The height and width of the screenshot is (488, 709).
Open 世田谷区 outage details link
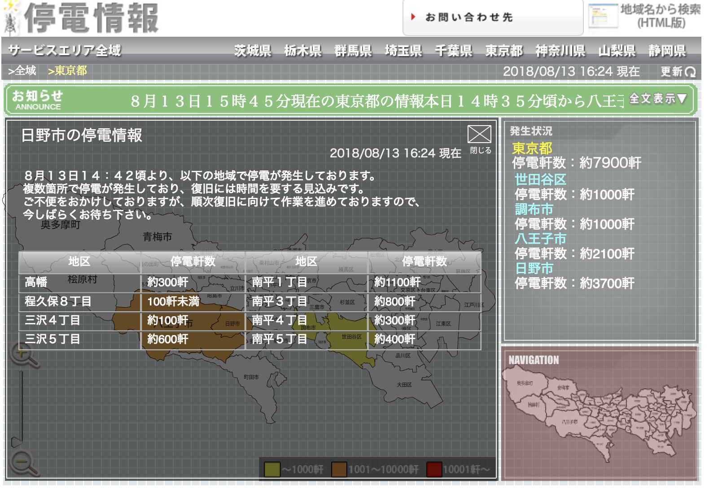pyautogui.click(x=540, y=179)
